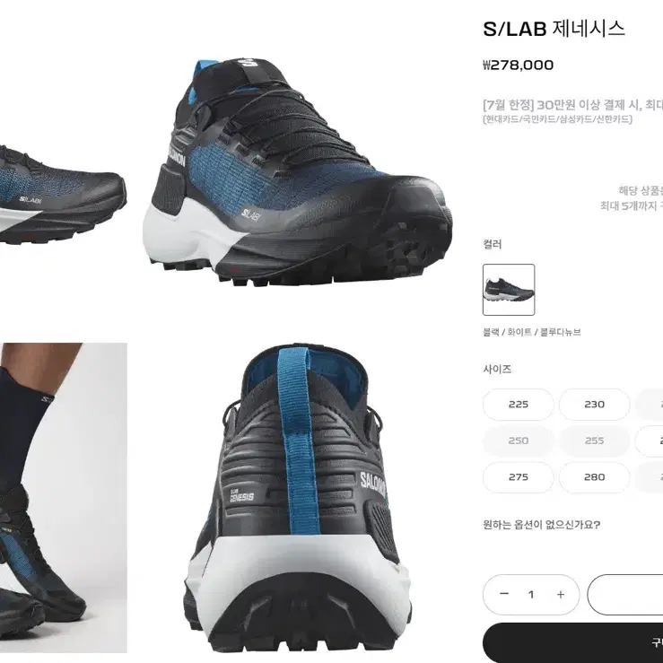Image resolution: width=663 pixels, height=663 pixels.
Task: Select the sold-out size 250
Action: click(x=519, y=441)
